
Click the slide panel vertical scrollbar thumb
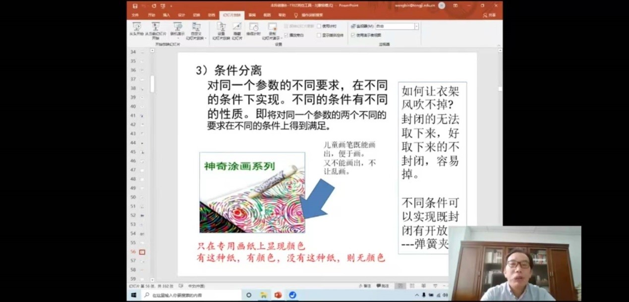152,84
